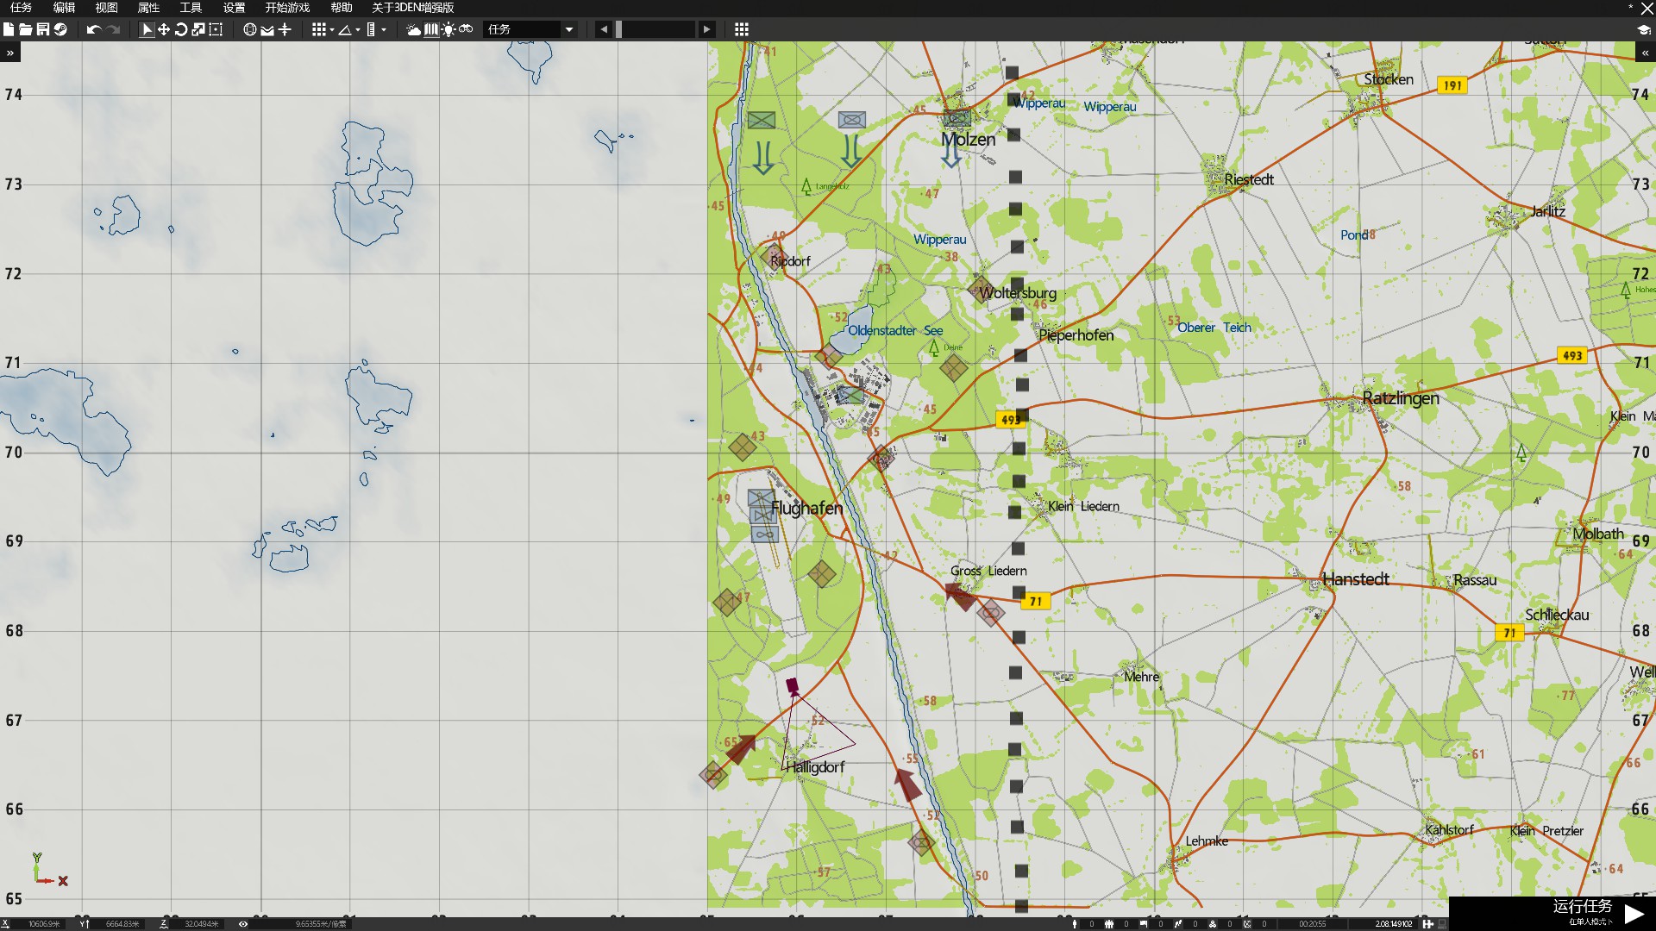The height and width of the screenshot is (931, 1656).
Task: Choose the Move widget tool
Action: (x=164, y=29)
